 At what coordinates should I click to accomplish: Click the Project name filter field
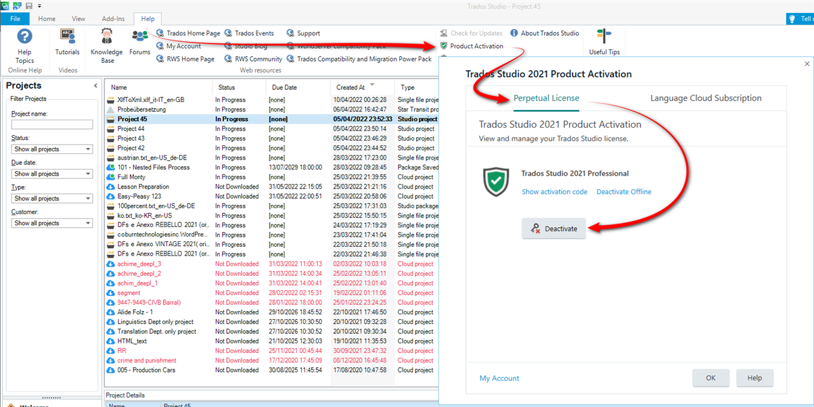click(x=52, y=124)
